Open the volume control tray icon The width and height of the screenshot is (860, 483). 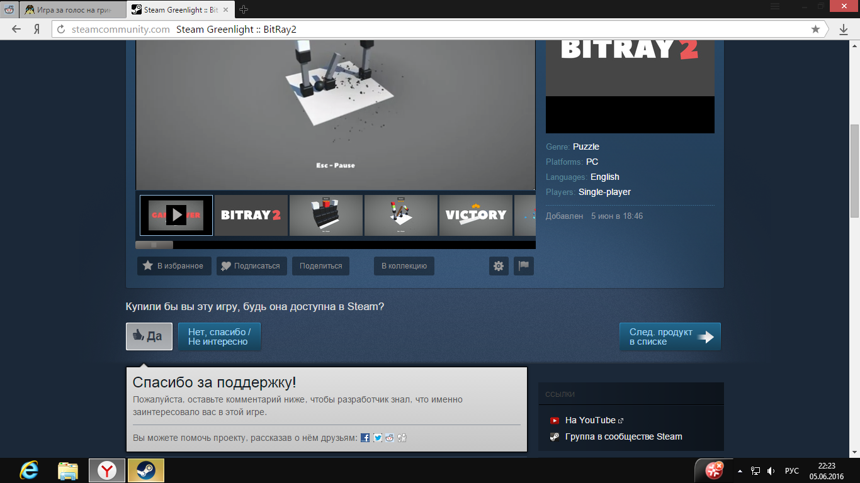771,470
